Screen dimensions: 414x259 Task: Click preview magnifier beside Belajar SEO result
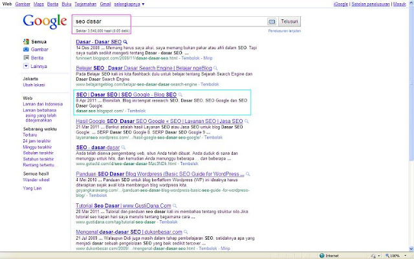(215, 68)
